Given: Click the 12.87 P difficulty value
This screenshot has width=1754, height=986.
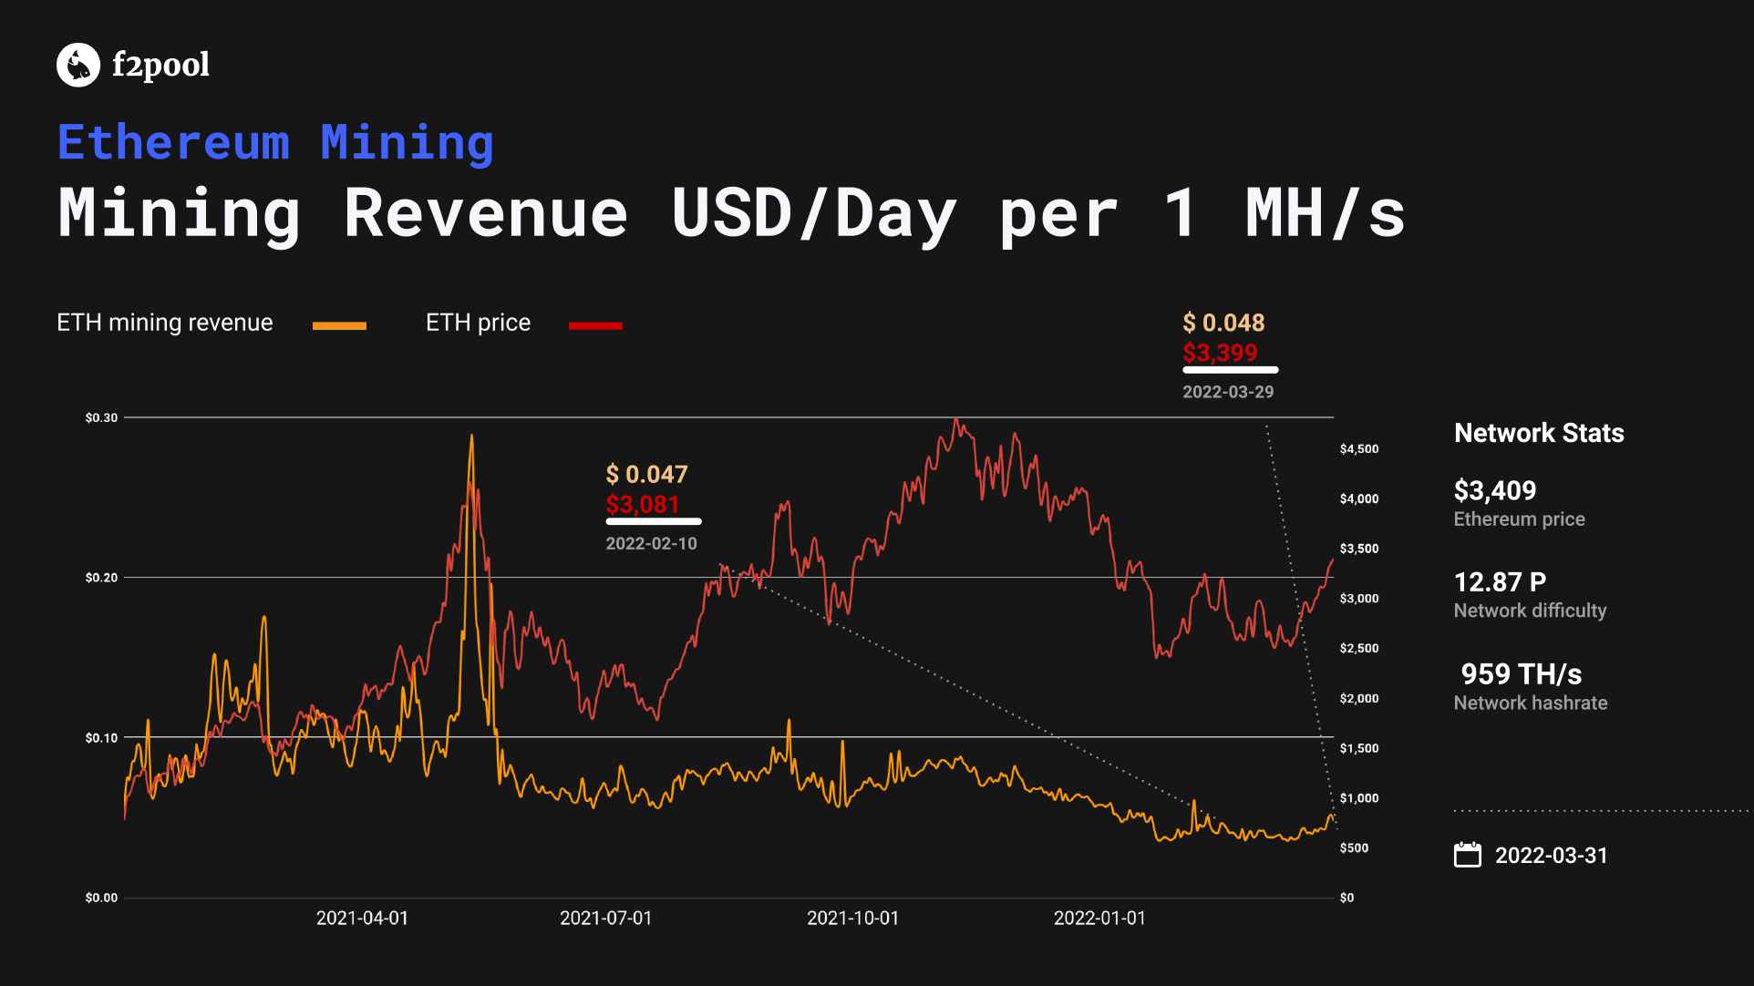Looking at the screenshot, I should (x=1500, y=582).
